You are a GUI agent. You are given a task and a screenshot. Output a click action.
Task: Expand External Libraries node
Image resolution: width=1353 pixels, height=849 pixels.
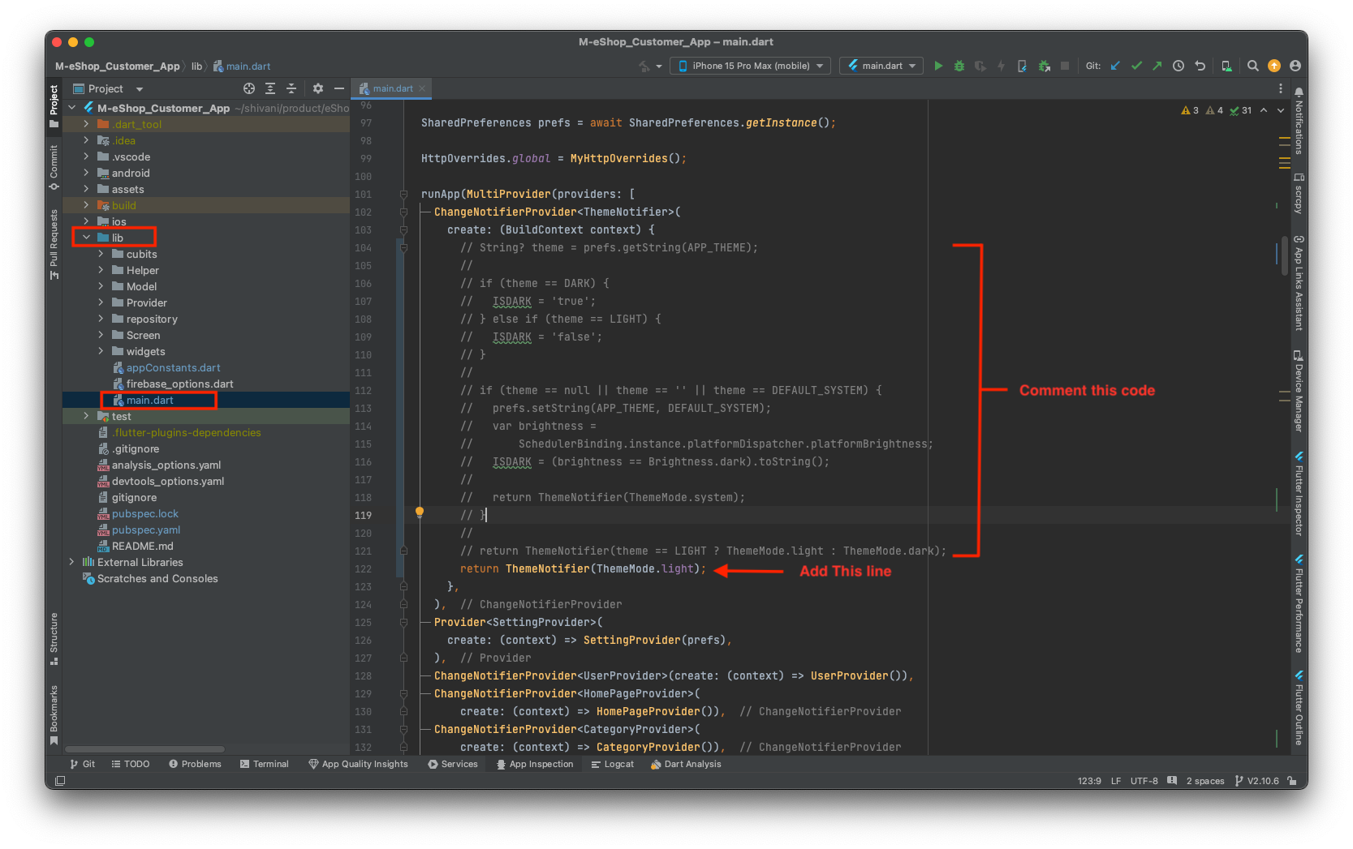[x=71, y=562]
